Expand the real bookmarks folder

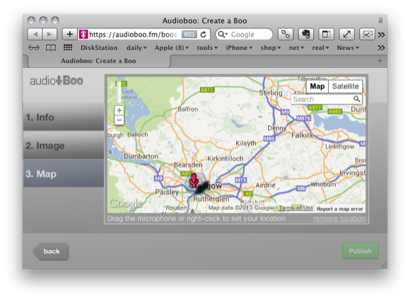pyautogui.click(x=320, y=48)
